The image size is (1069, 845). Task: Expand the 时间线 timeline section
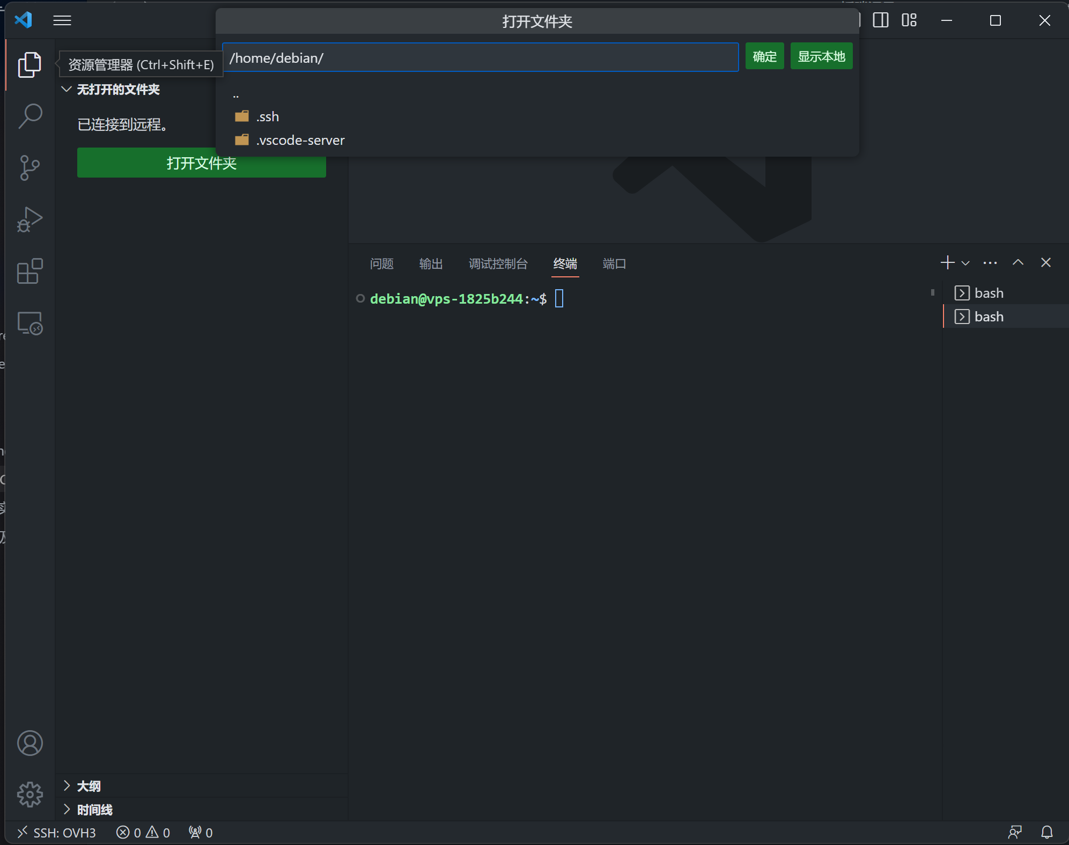pyautogui.click(x=94, y=810)
